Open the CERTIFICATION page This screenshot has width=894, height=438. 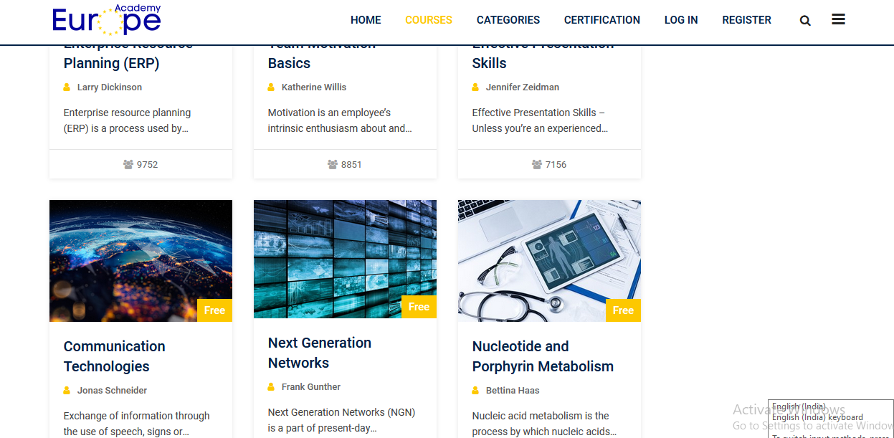601,20
